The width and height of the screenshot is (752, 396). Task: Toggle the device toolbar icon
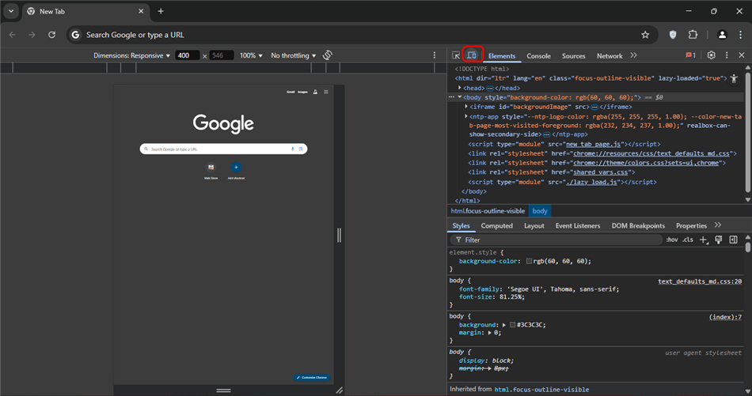pos(472,55)
